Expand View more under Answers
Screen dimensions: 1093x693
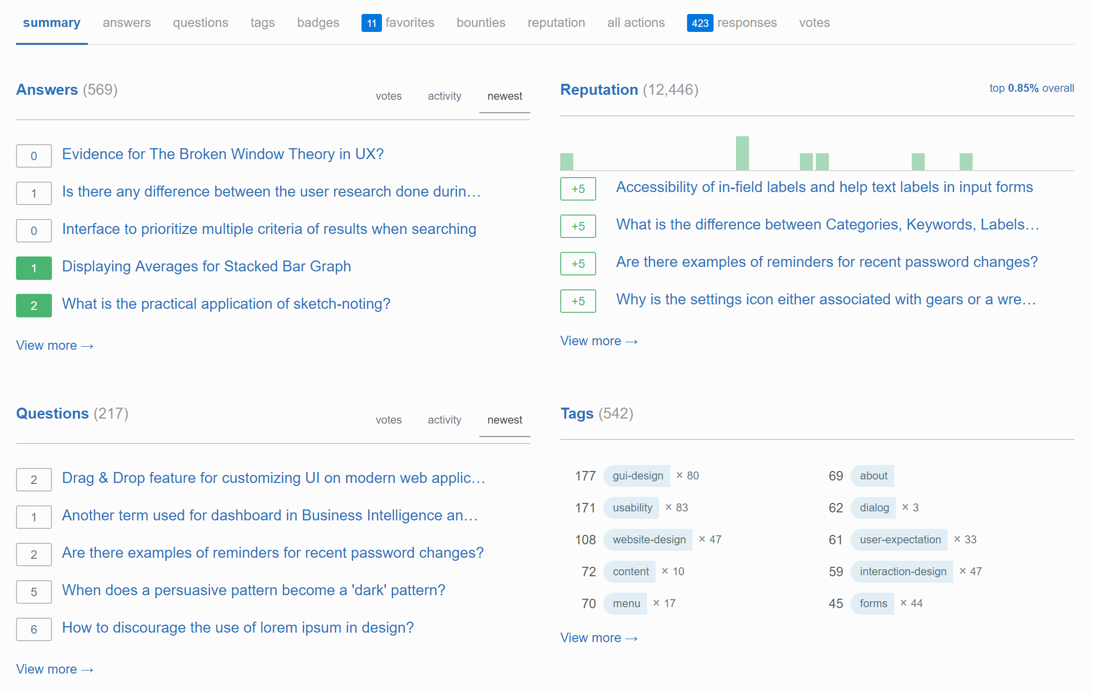coord(54,346)
